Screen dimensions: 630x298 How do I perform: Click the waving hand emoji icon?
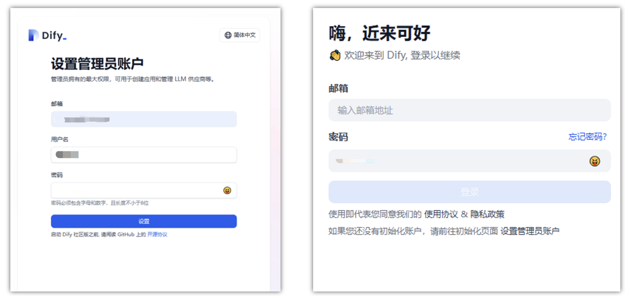(335, 55)
